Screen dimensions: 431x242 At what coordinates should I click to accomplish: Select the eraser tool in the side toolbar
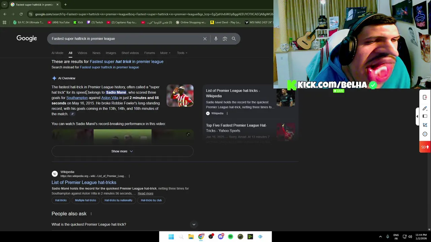pos(425,116)
